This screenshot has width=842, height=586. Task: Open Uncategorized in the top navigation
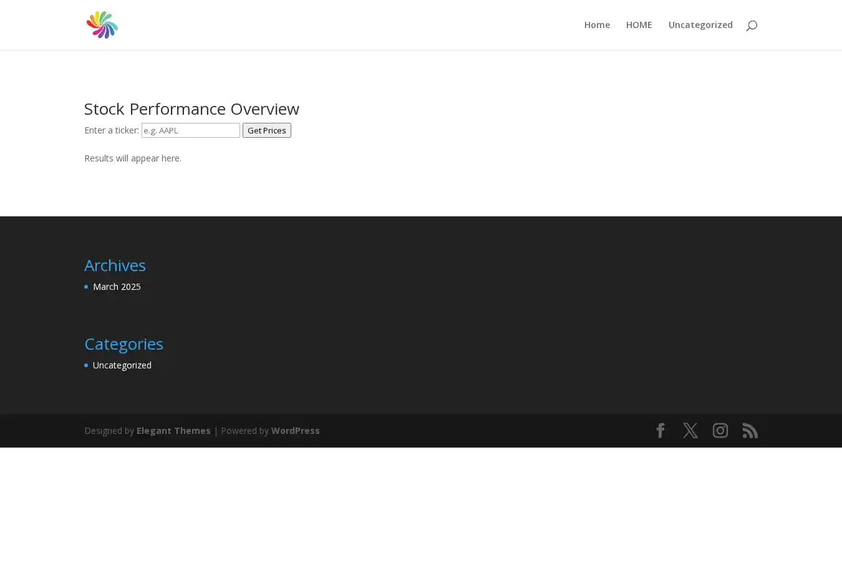pyautogui.click(x=700, y=25)
